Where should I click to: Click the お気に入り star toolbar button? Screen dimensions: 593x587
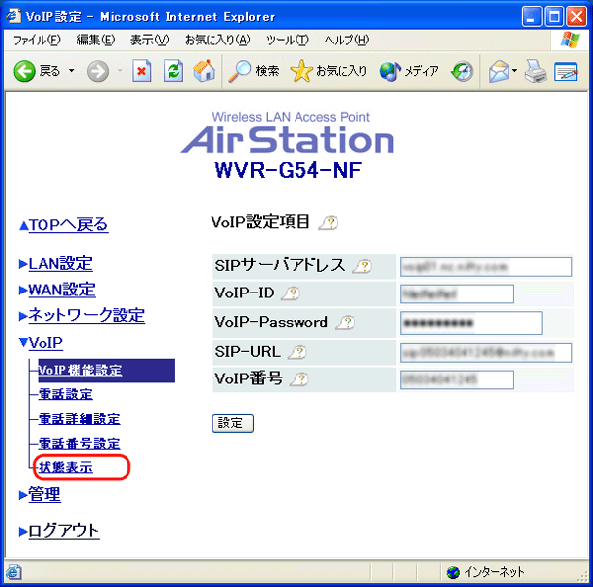(x=328, y=71)
